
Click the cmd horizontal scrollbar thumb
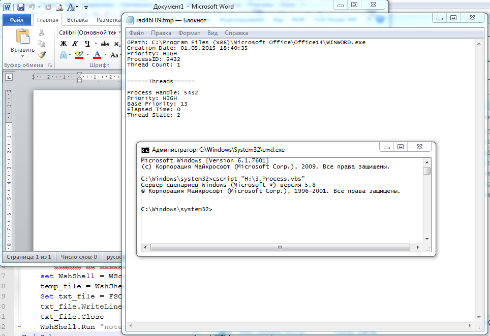point(280,247)
